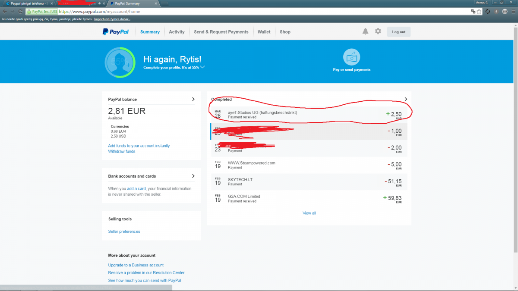Viewport: 518px width, 291px height.
Task: Click the Hi again, Rytis! greeting
Action: pos(172,59)
